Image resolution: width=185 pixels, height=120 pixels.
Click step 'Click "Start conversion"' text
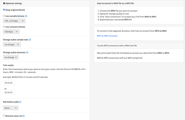pyautogui.click(x=128, y=17)
